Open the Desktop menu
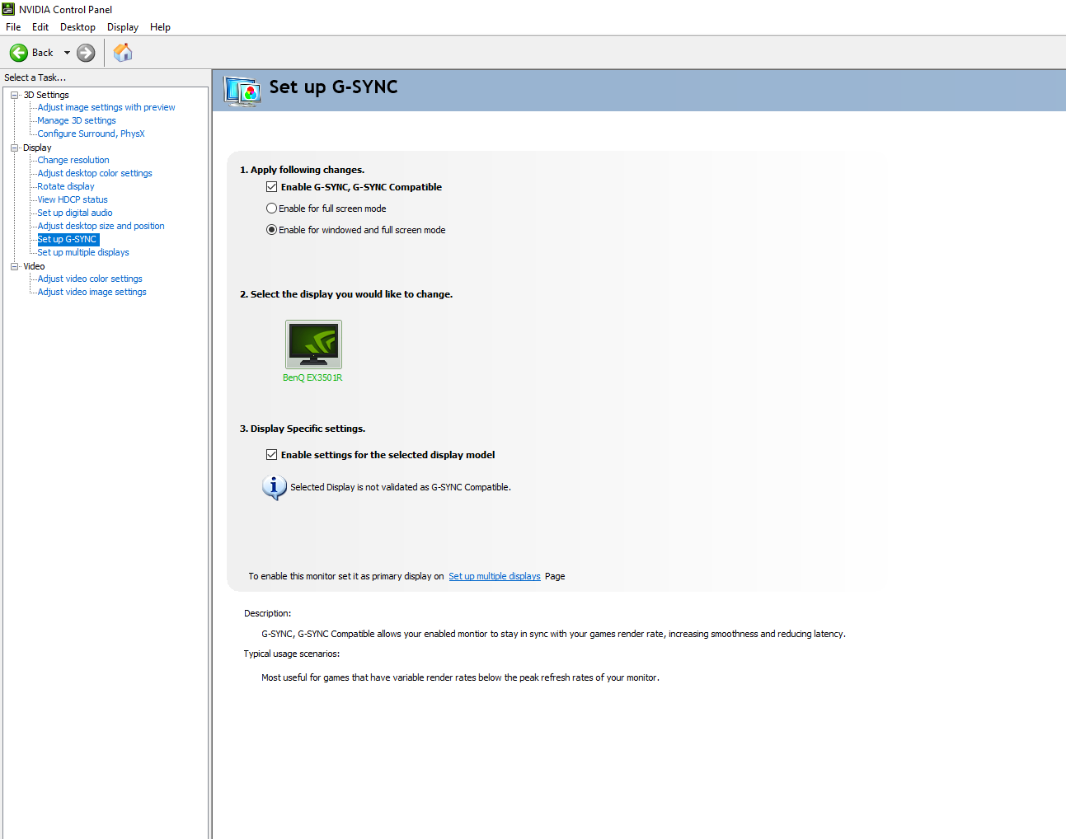This screenshot has height=839, width=1066. click(77, 27)
